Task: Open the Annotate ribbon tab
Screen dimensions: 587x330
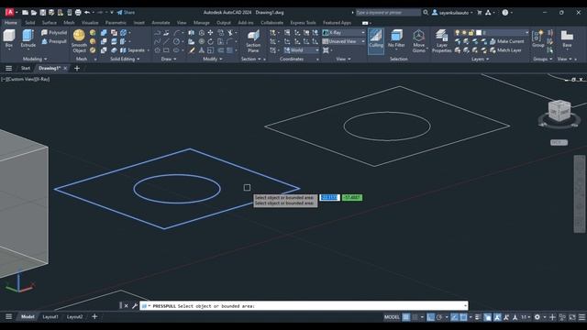Action: coord(161,23)
